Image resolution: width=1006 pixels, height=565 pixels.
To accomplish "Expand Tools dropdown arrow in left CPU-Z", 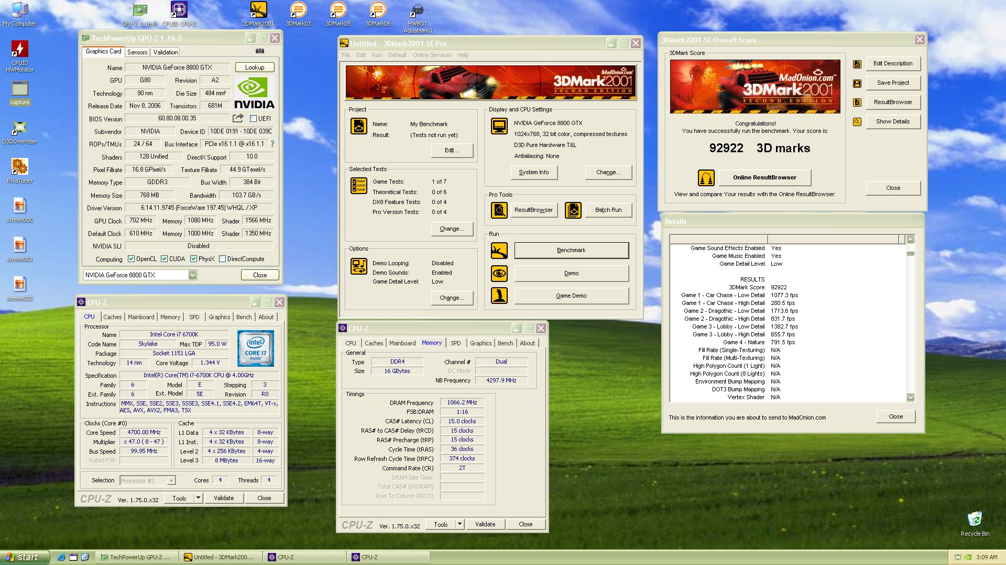I will (198, 498).
